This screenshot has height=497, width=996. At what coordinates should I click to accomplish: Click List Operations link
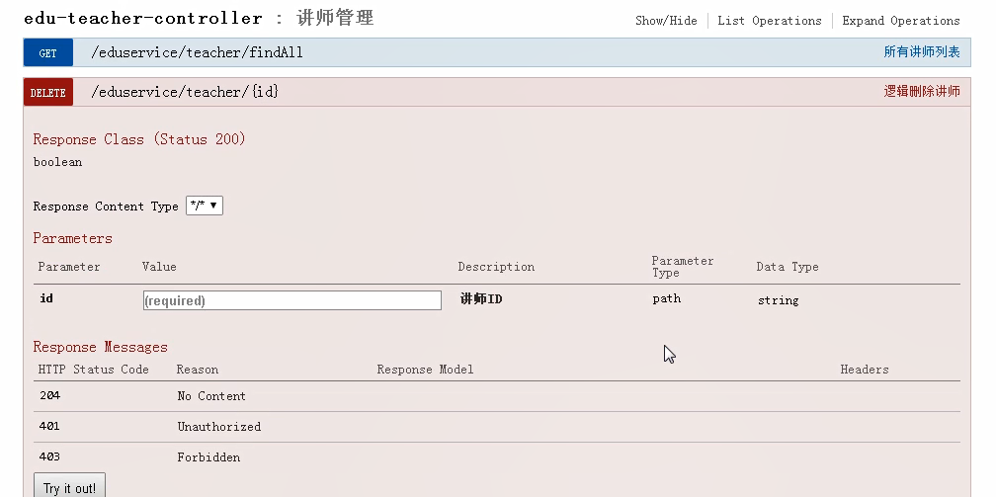coord(769,21)
